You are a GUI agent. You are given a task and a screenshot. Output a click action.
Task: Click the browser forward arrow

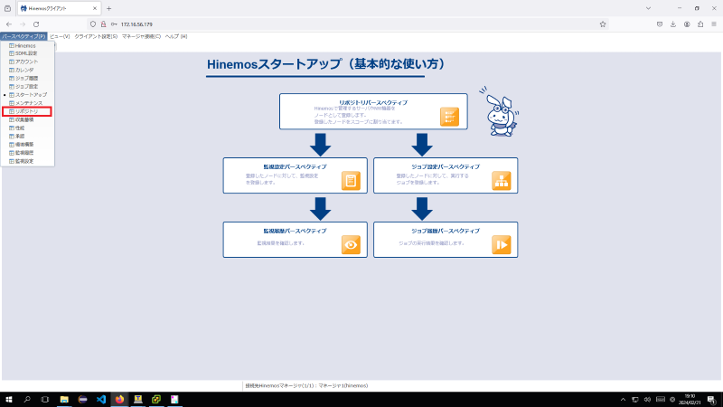click(23, 24)
